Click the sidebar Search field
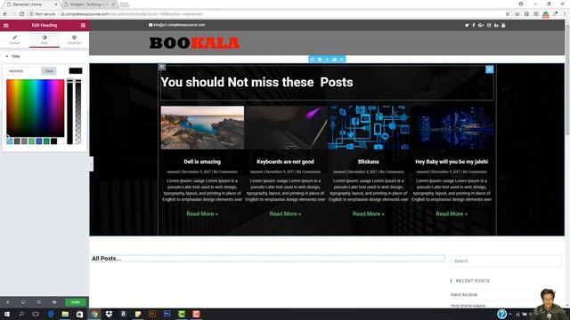 [506, 260]
